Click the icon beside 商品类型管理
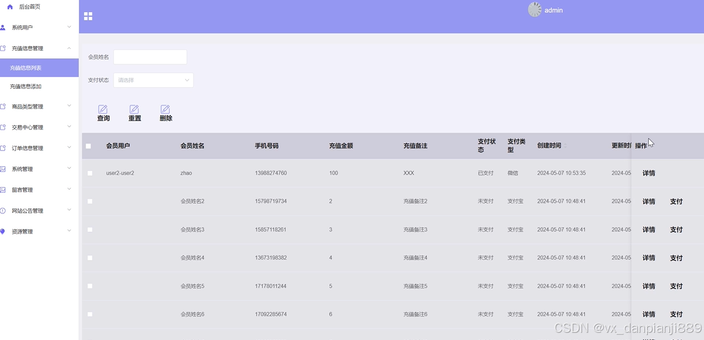 point(3,106)
